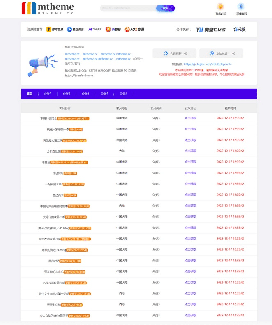Viewport: 272px width, 325px height.
Task: Click the 英皇CMS partner logo
Action: coord(211,30)
